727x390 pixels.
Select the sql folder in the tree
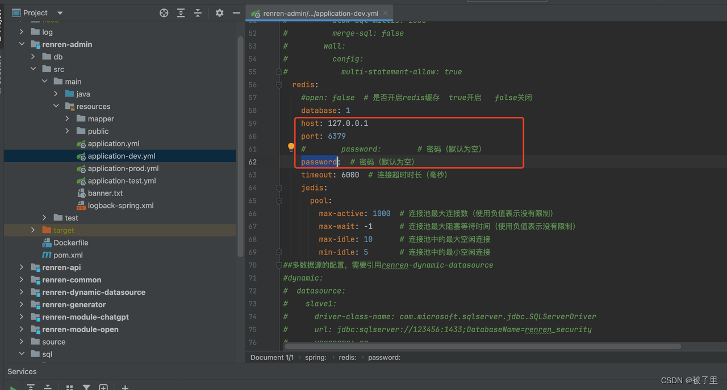coord(47,354)
